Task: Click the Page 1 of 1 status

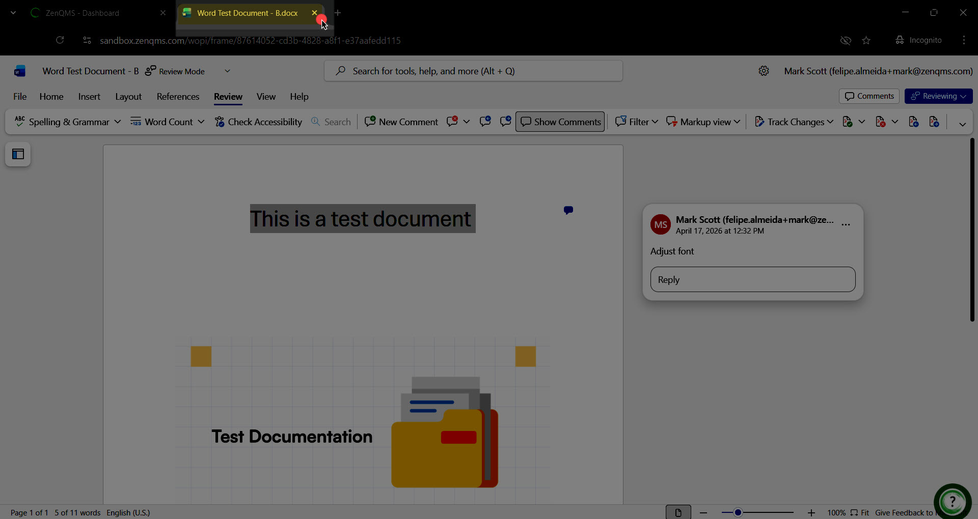Action: tap(29, 512)
